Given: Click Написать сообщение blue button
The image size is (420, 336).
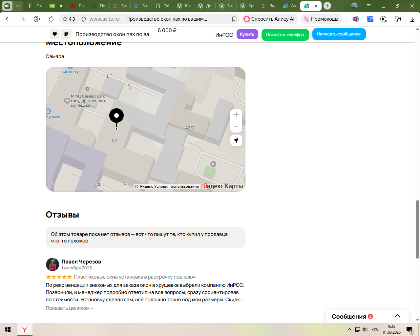Looking at the screenshot, I should pyautogui.click(x=339, y=34).
